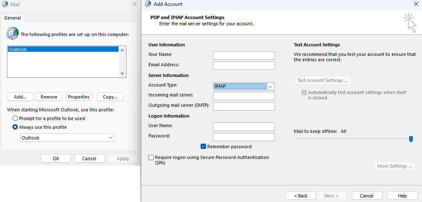This screenshot has width=422, height=202.
Task: Click the Mail to keep offline slider handle
Action: point(411,139)
